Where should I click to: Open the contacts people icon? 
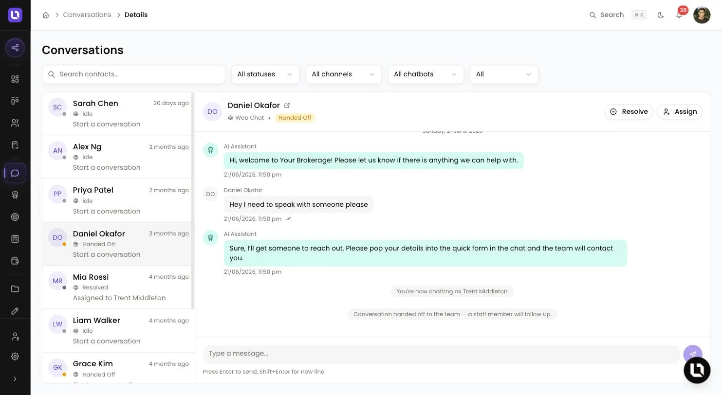point(15,123)
